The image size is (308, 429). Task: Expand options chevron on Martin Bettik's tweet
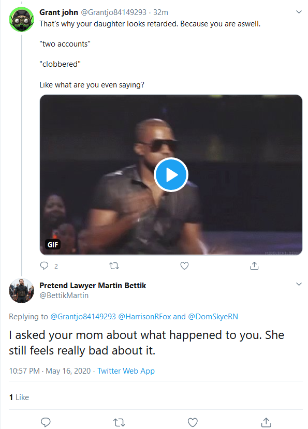coord(299,284)
